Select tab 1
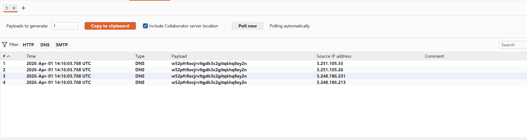Image resolution: width=527 pixels, height=140 pixels. 7,8
